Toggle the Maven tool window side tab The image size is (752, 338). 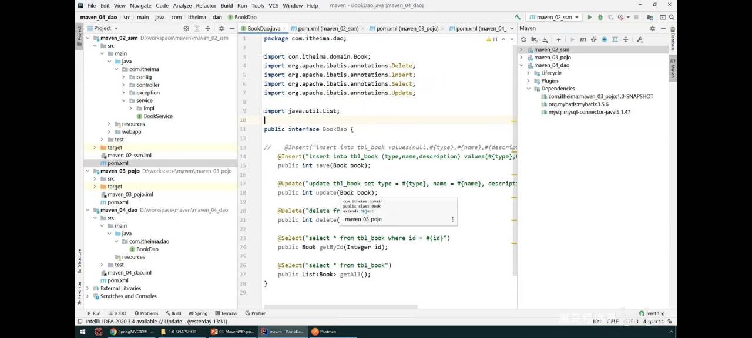pyautogui.click(x=673, y=69)
